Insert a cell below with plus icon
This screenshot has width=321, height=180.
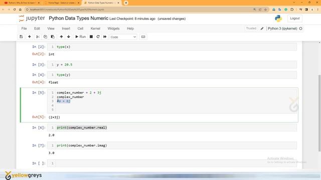click(30, 36)
